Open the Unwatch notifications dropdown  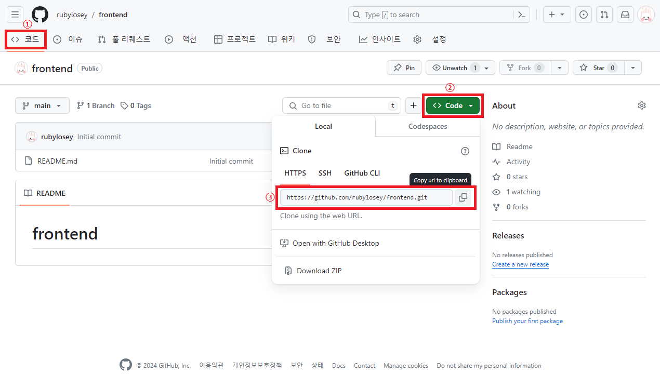pos(460,68)
